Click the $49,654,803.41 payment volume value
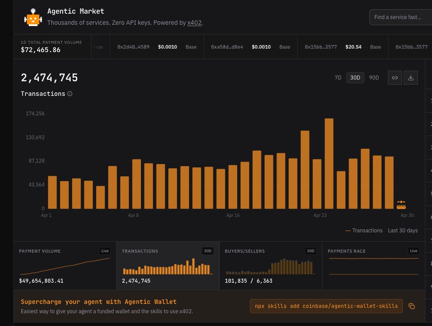Screen dimensions: 432x326 tap(41, 281)
